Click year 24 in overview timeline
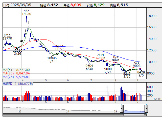 click(x=67, y=111)
